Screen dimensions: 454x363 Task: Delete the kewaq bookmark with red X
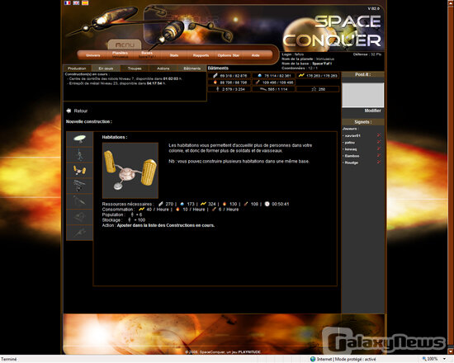[x=379, y=148]
